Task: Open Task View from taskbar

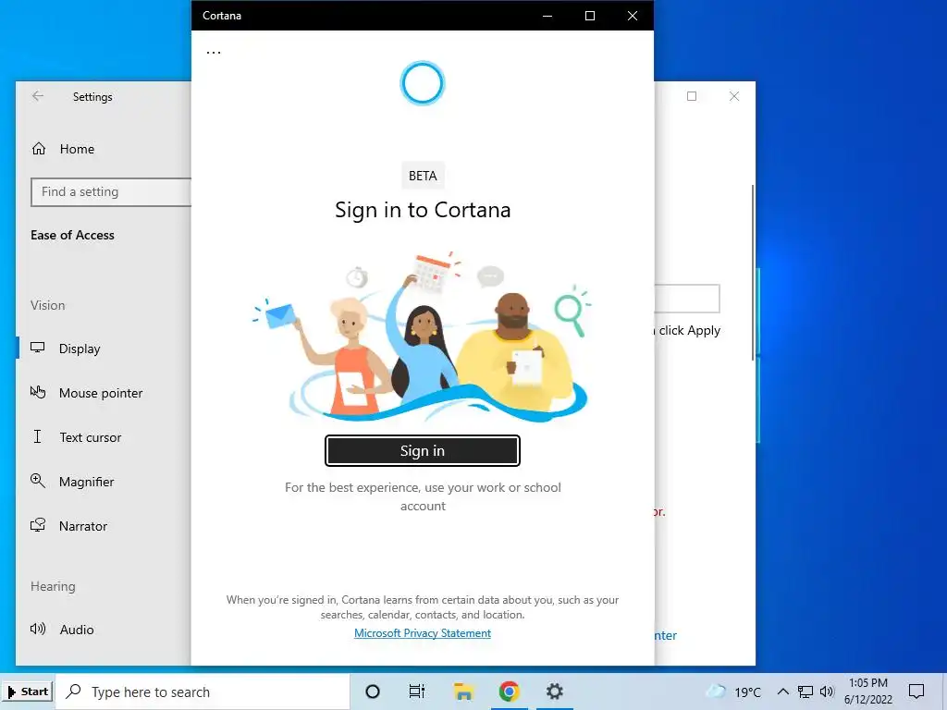Action: pyautogui.click(x=417, y=692)
